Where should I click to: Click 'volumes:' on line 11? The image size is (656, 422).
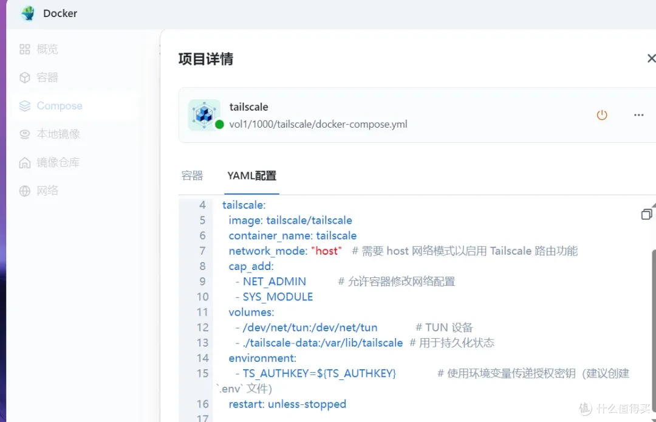point(251,313)
